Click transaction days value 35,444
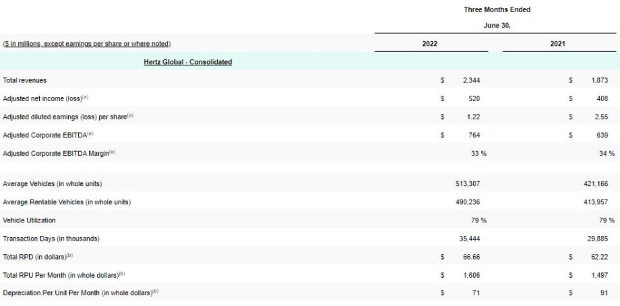This screenshot has width=620, height=306. [x=470, y=239]
